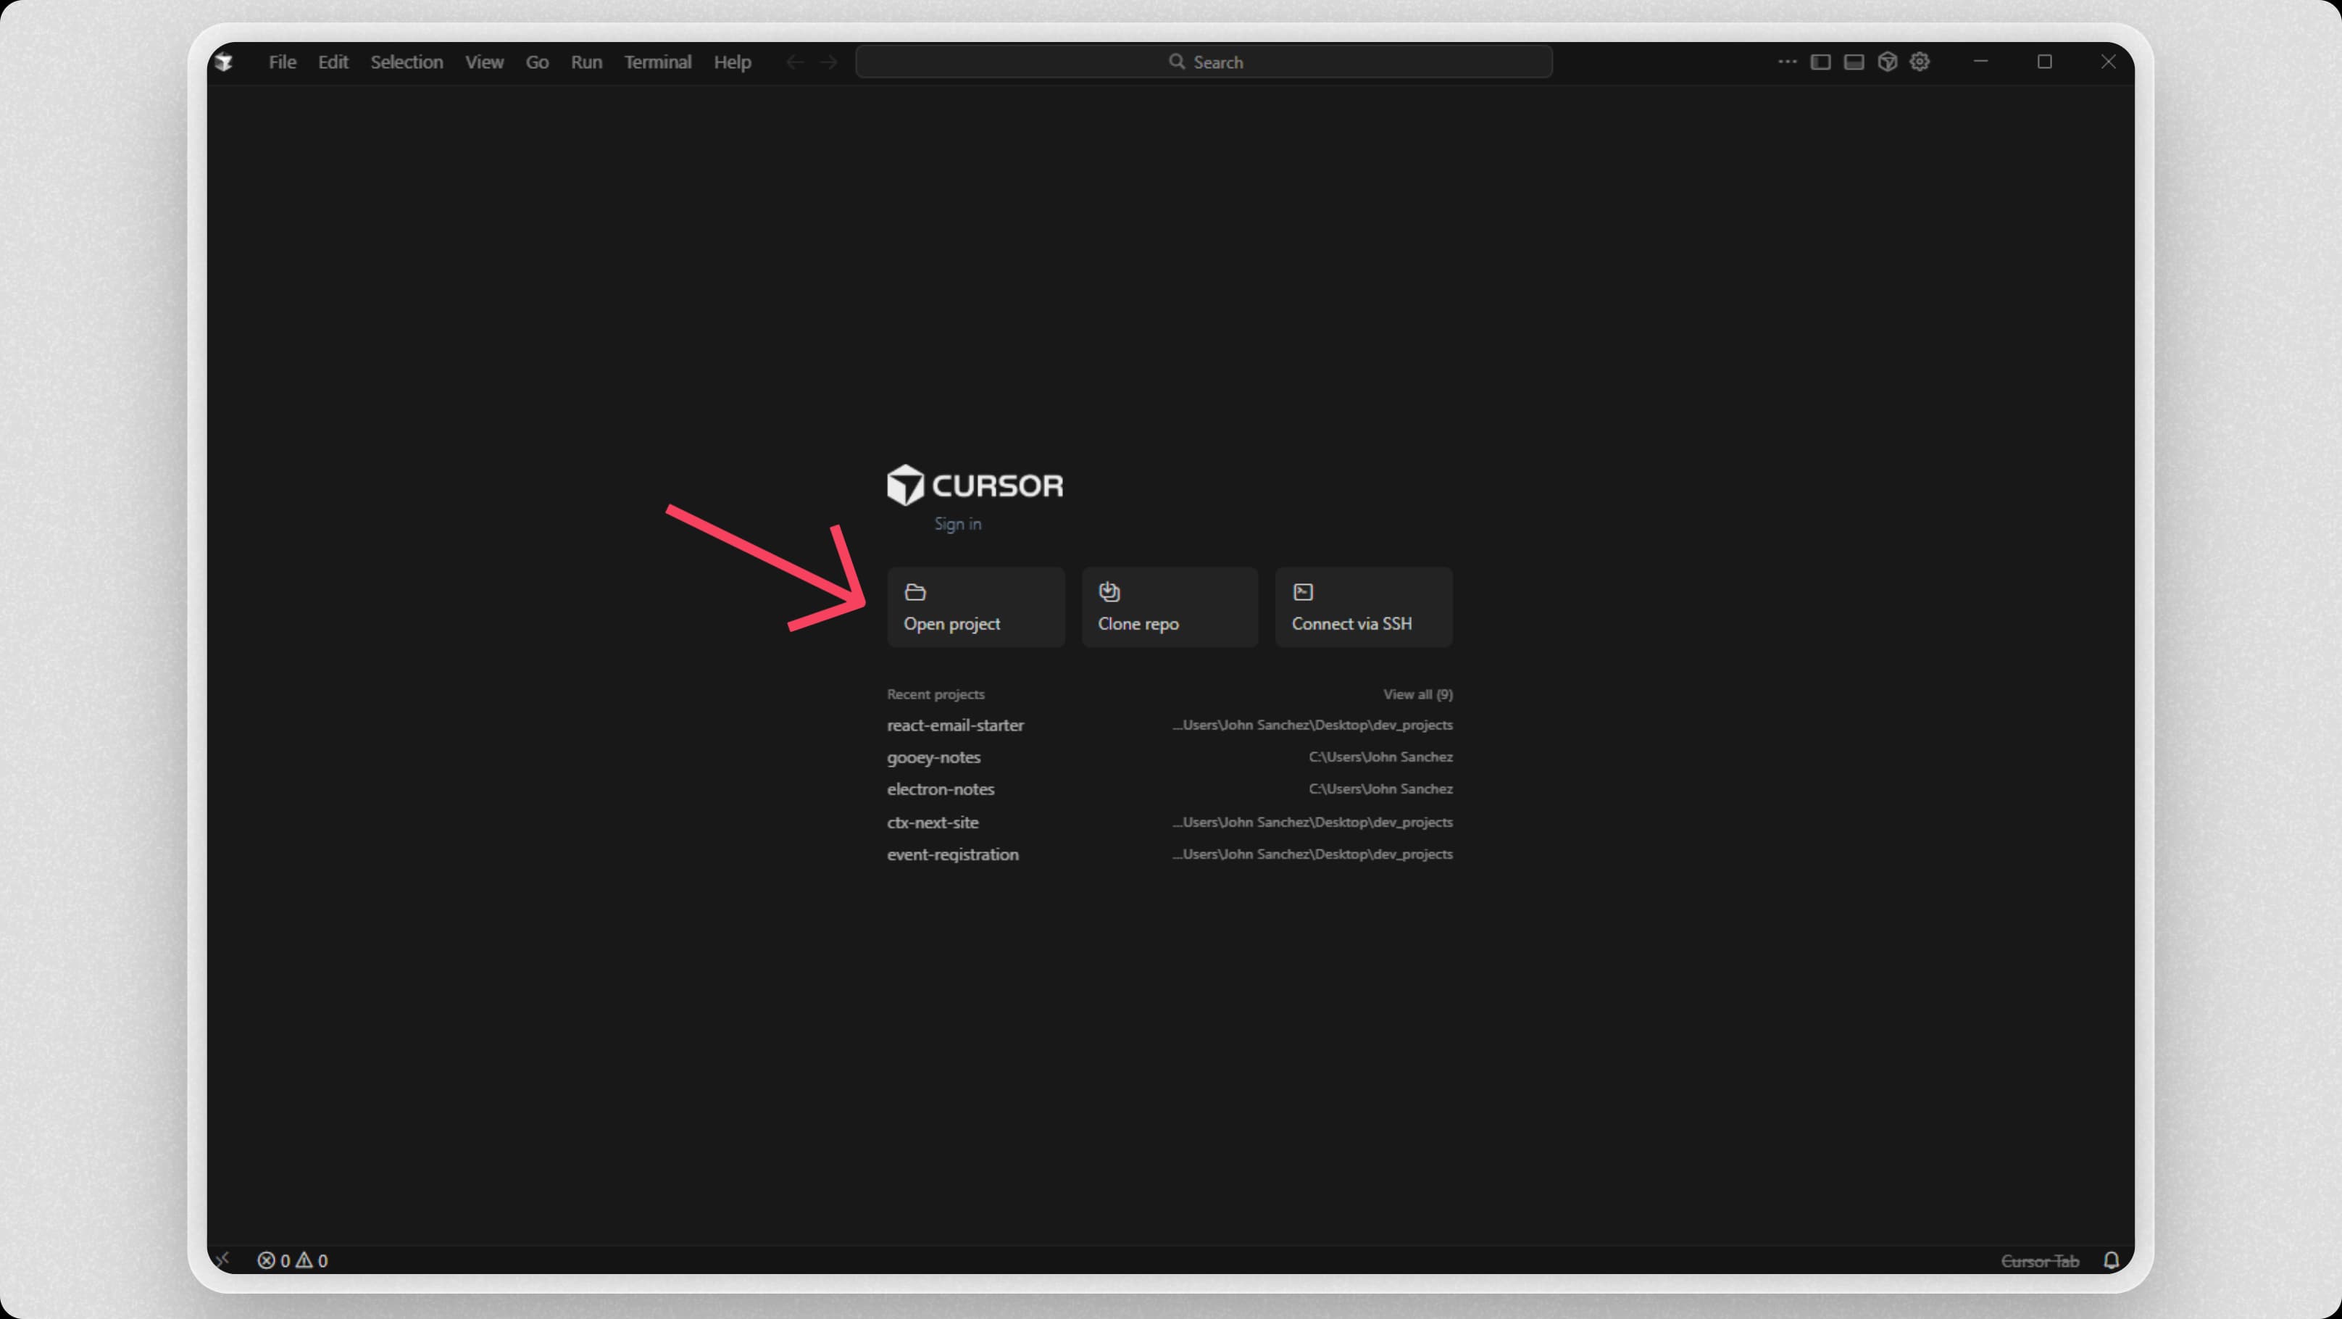This screenshot has width=2342, height=1319.
Task: Toggle the primary sidebar visibility icon
Action: 1820,61
